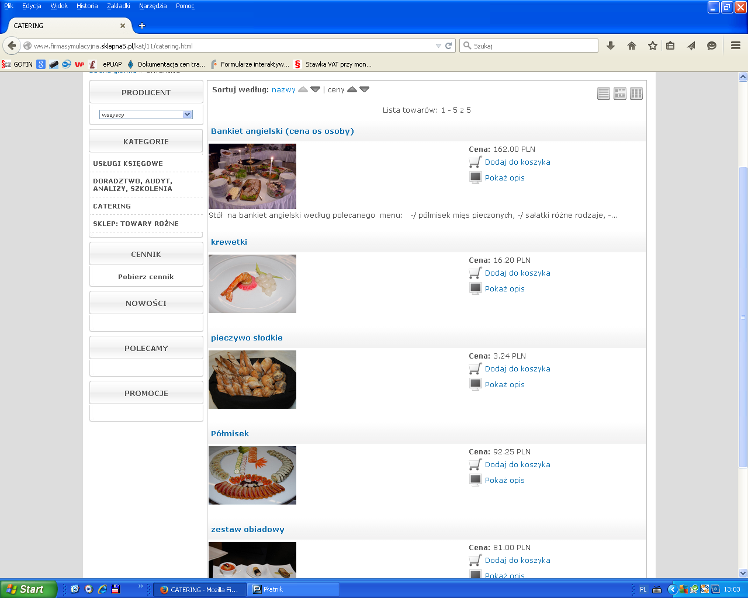This screenshot has width=748, height=598.
Task: Click the Szukaj search field
Action: coord(529,46)
